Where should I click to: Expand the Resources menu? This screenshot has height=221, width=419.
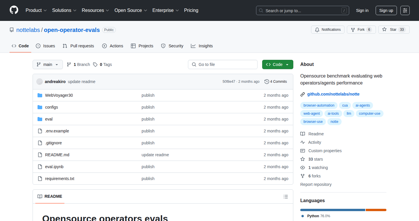[x=95, y=10]
